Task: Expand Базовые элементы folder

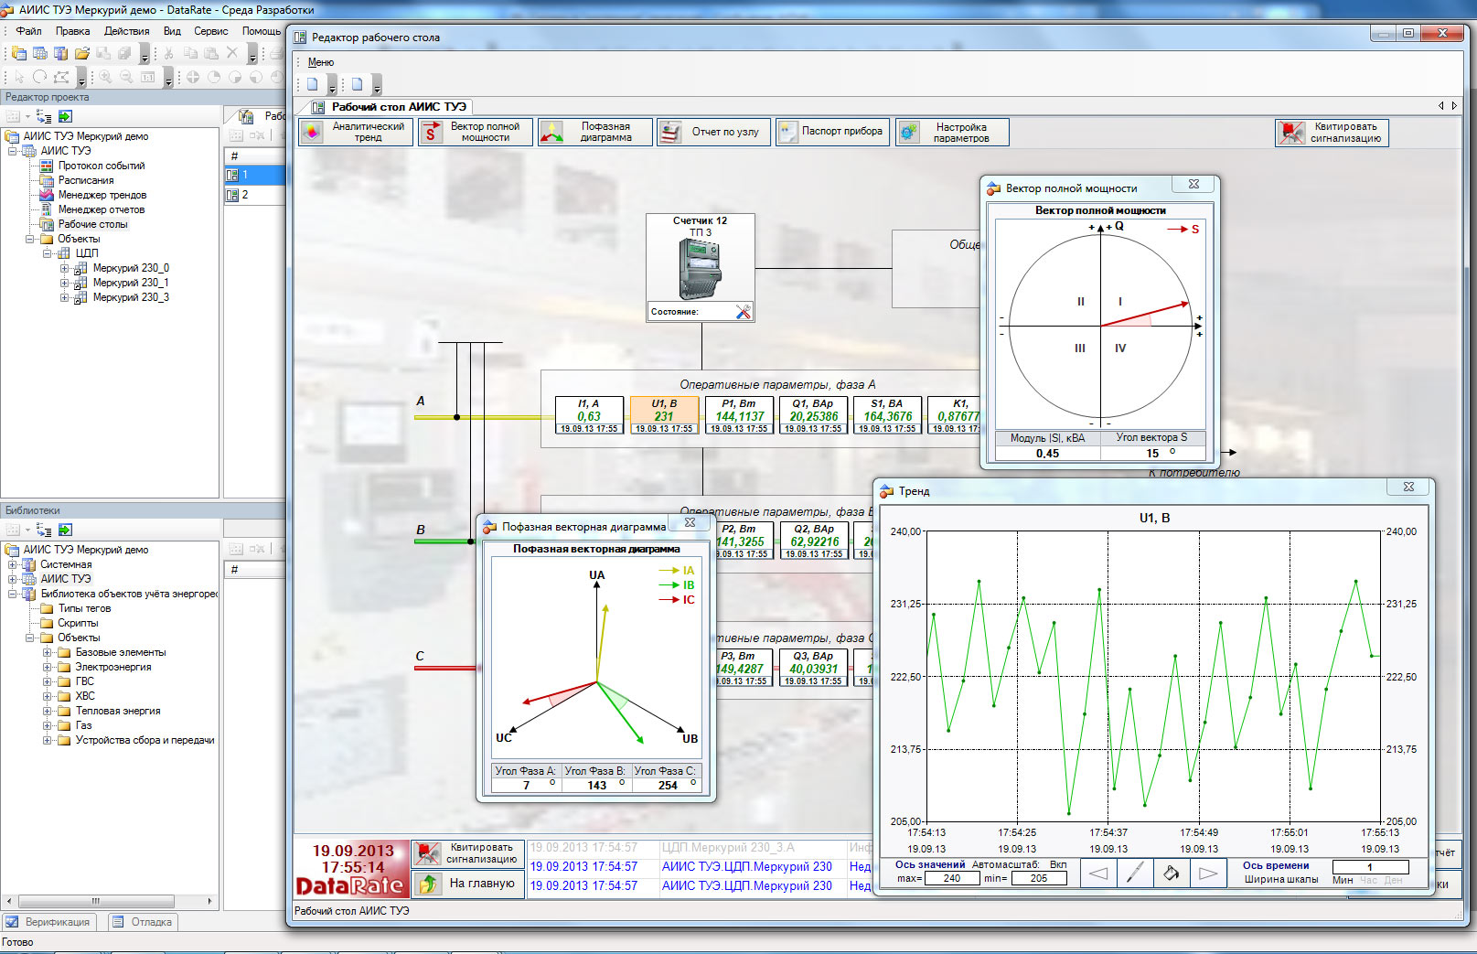Action: click(47, 652)
